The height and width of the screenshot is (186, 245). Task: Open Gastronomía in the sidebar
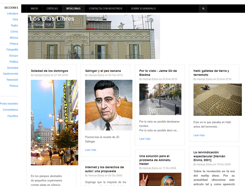click(11, 74)
